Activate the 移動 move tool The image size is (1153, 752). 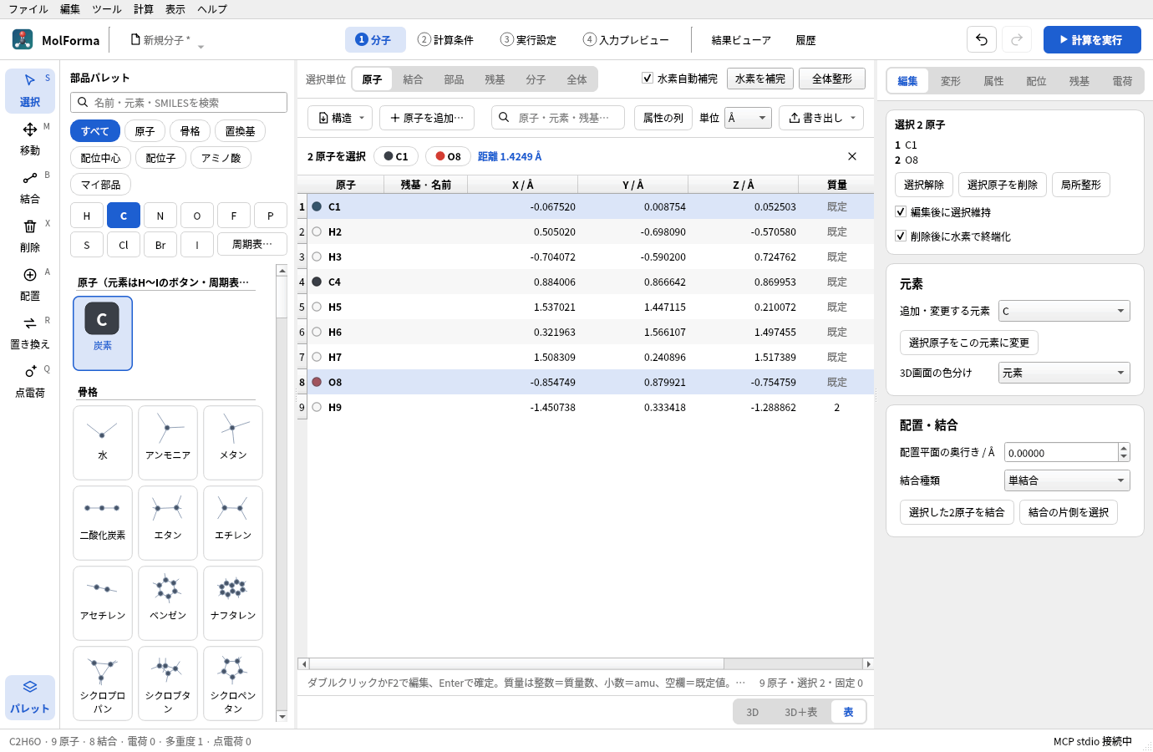pos(30,139)
